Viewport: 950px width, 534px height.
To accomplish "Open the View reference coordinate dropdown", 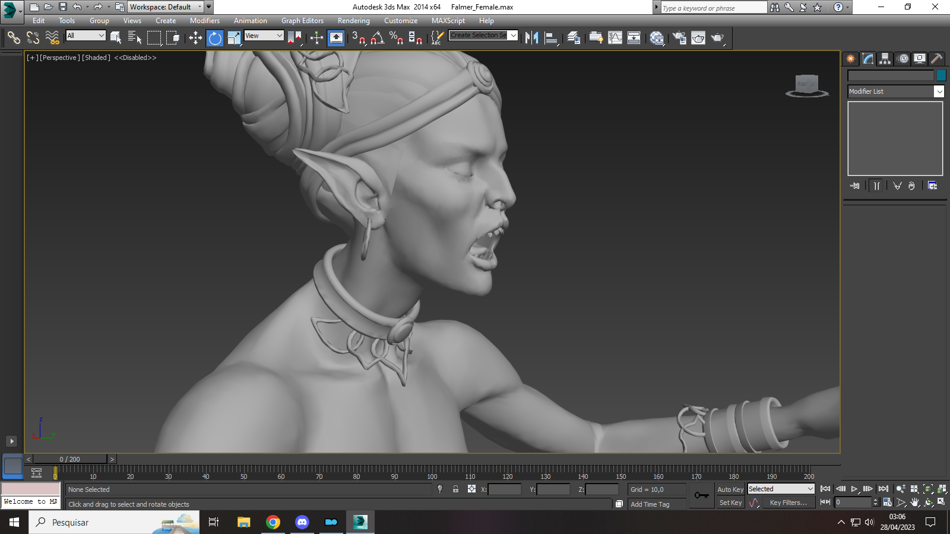I will point(264,36).
